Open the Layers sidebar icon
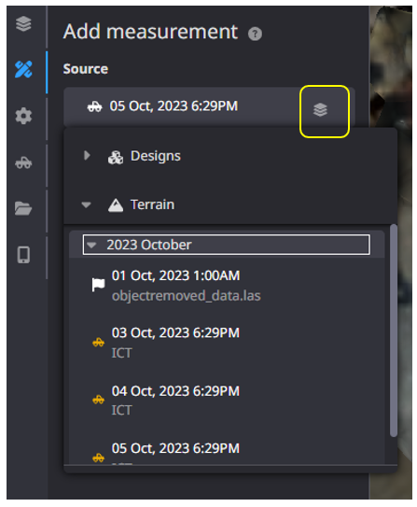417x507 pixels. click(x=23, y=24)
